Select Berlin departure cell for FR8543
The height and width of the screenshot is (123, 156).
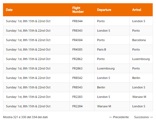point(112,87)
